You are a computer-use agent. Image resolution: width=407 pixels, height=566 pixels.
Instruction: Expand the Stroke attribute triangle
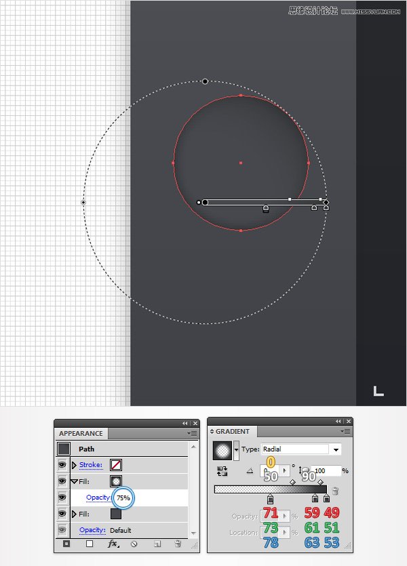coord(74,465)
